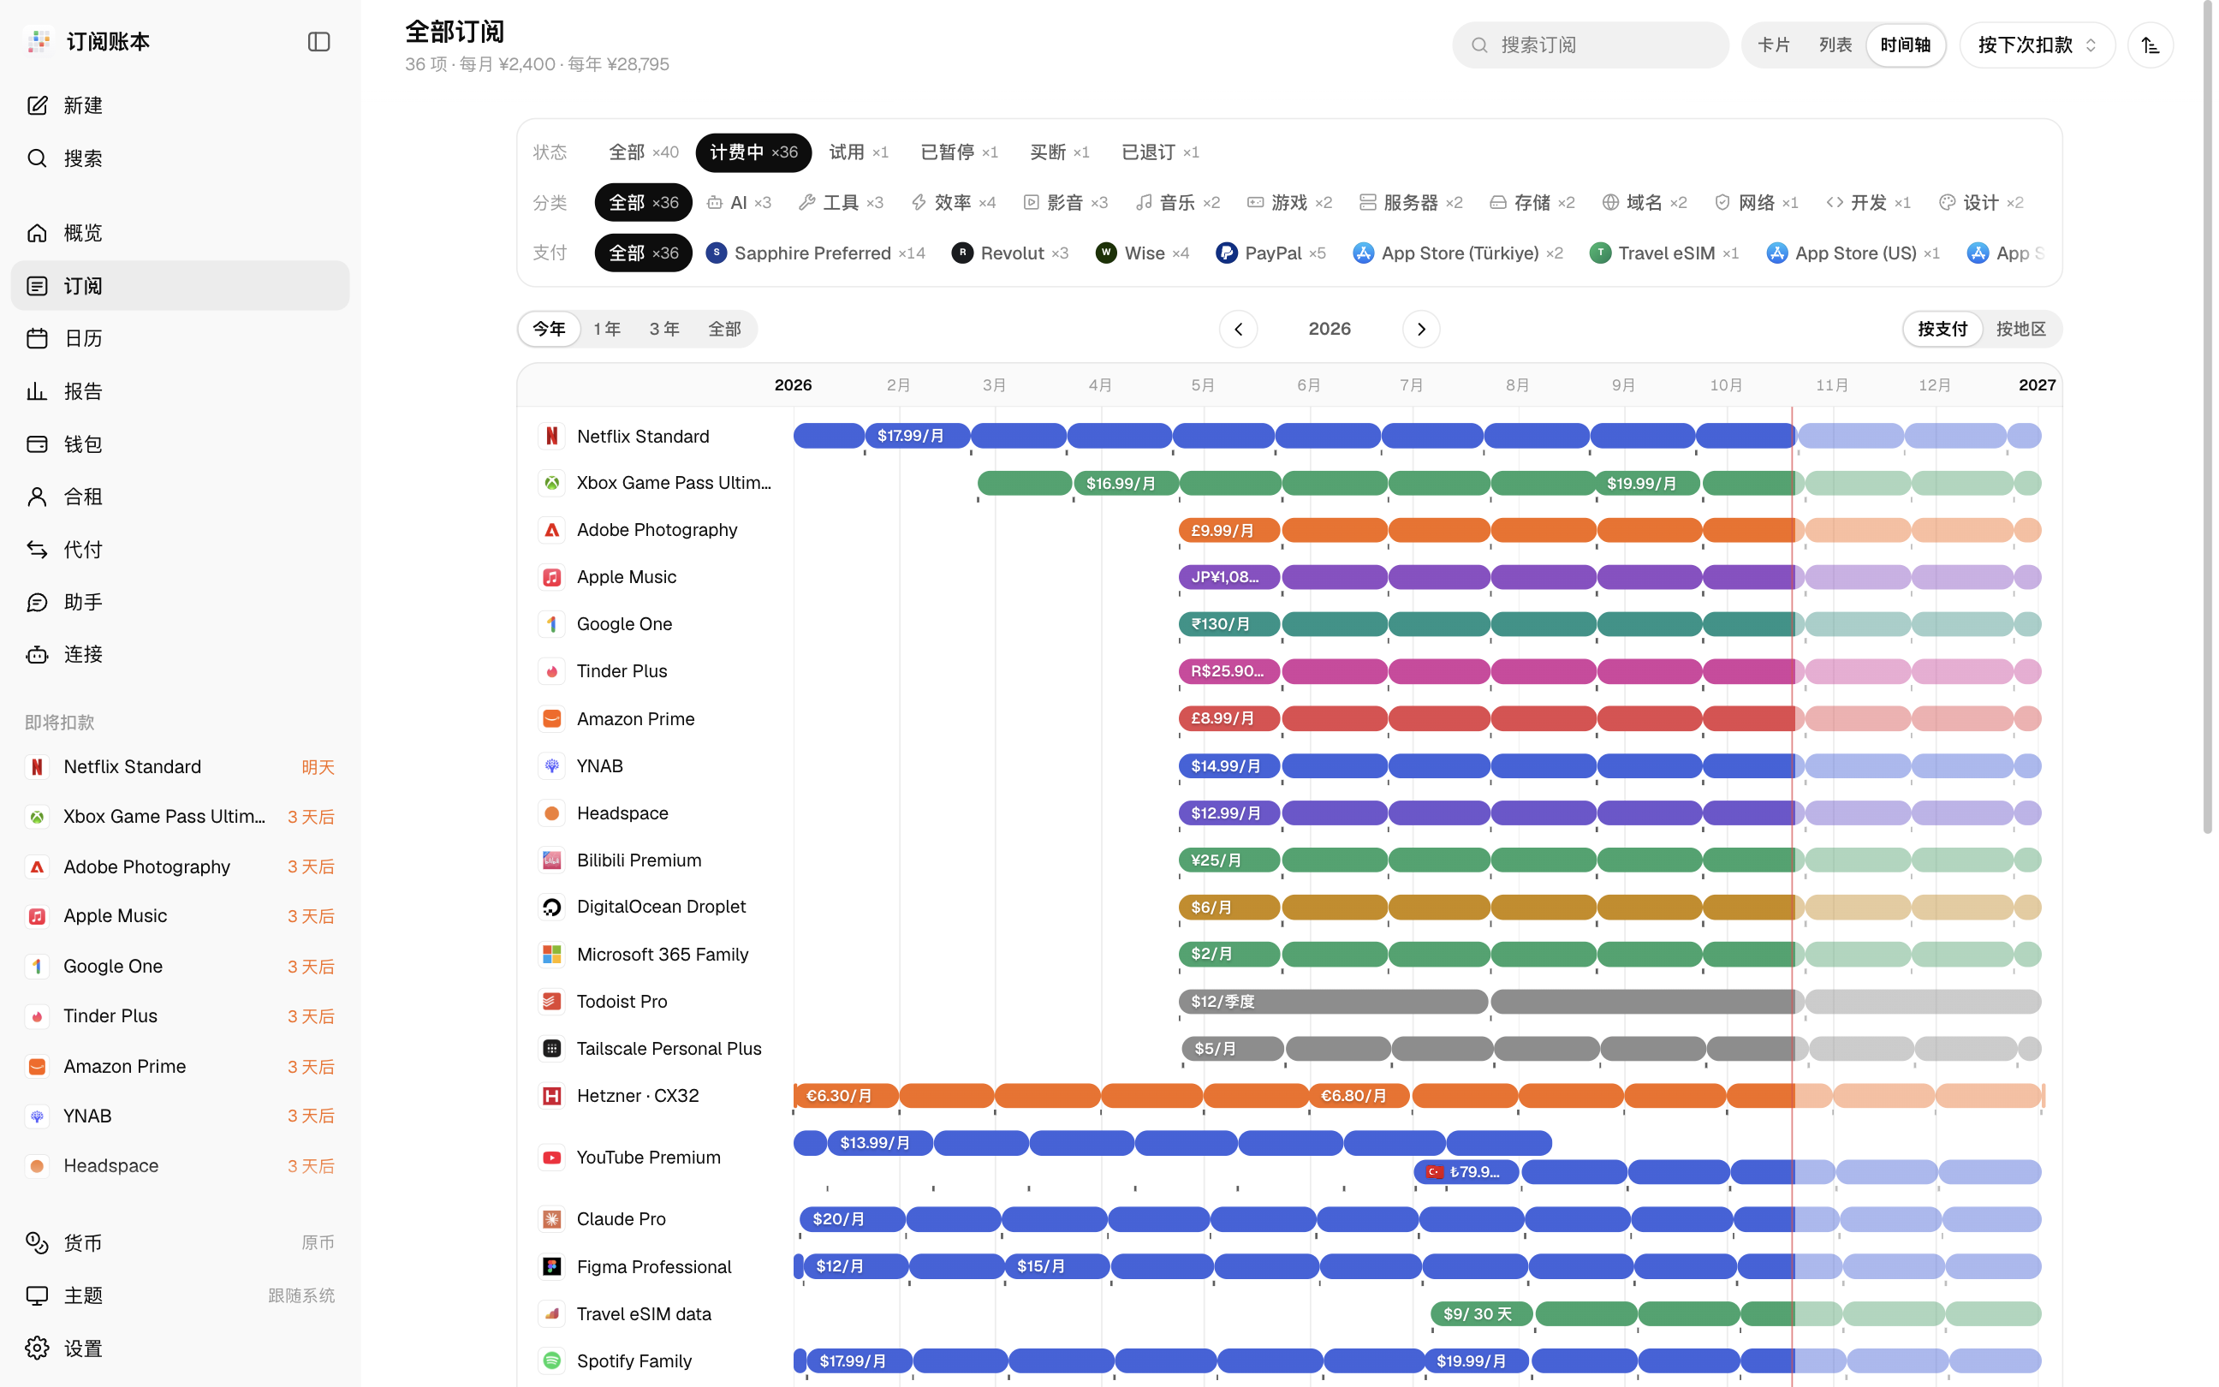2219x1387 pixels.
Task: Change 主题 setting showing 跟随系统
Action: coord(180,1295)
